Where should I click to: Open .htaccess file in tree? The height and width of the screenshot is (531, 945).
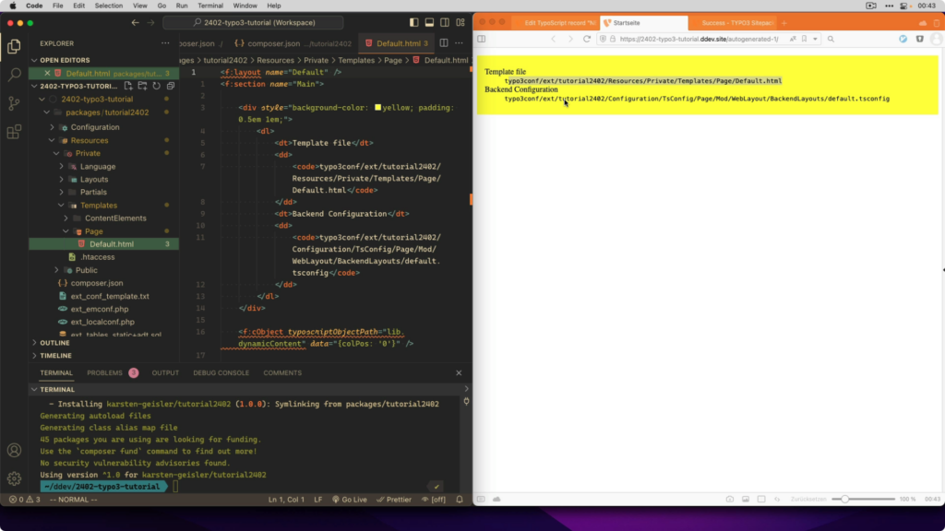point(98,257)
